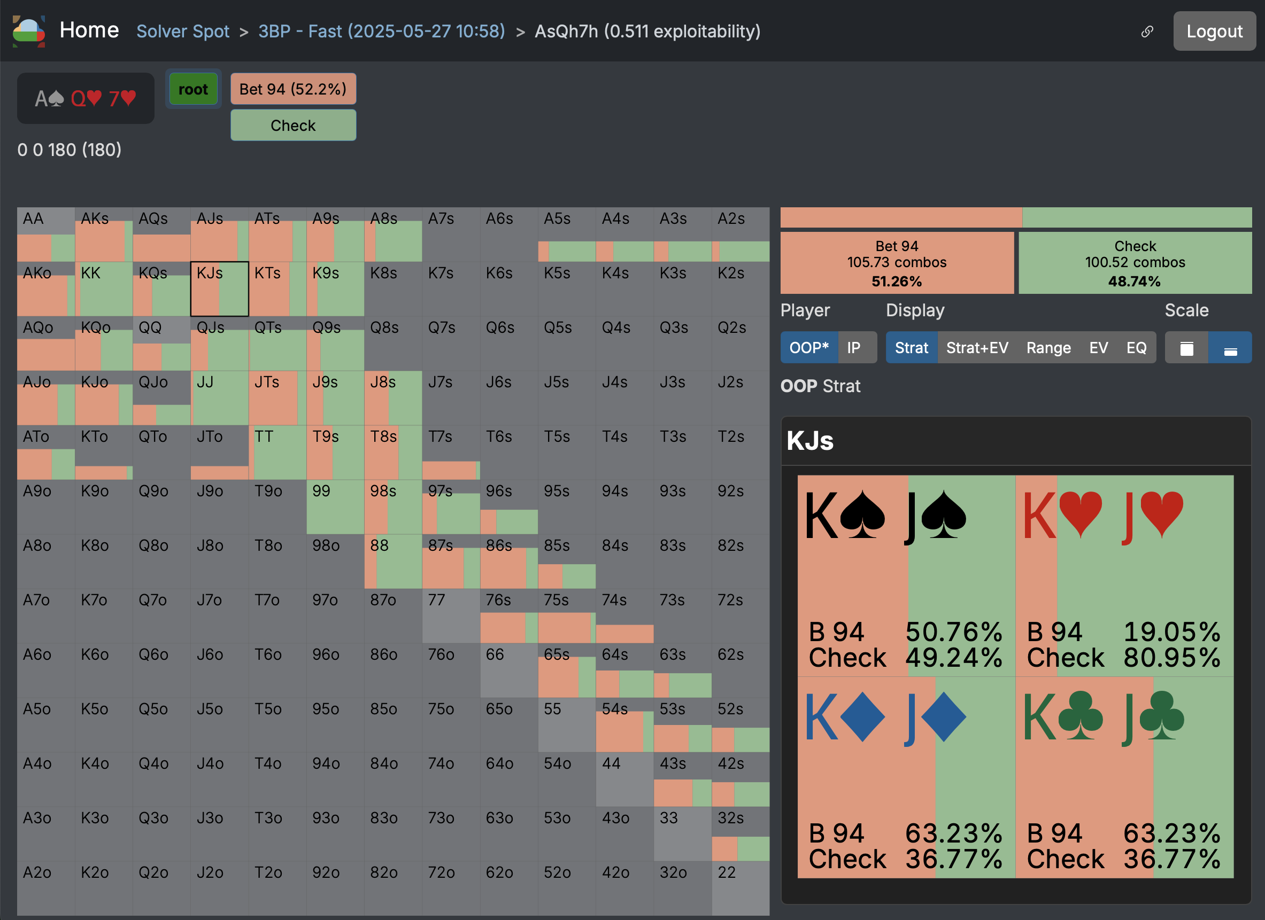Click the K♥J♥ combo tile
The height and width of the screenshot is (920, 1265).
point(1124,575)
